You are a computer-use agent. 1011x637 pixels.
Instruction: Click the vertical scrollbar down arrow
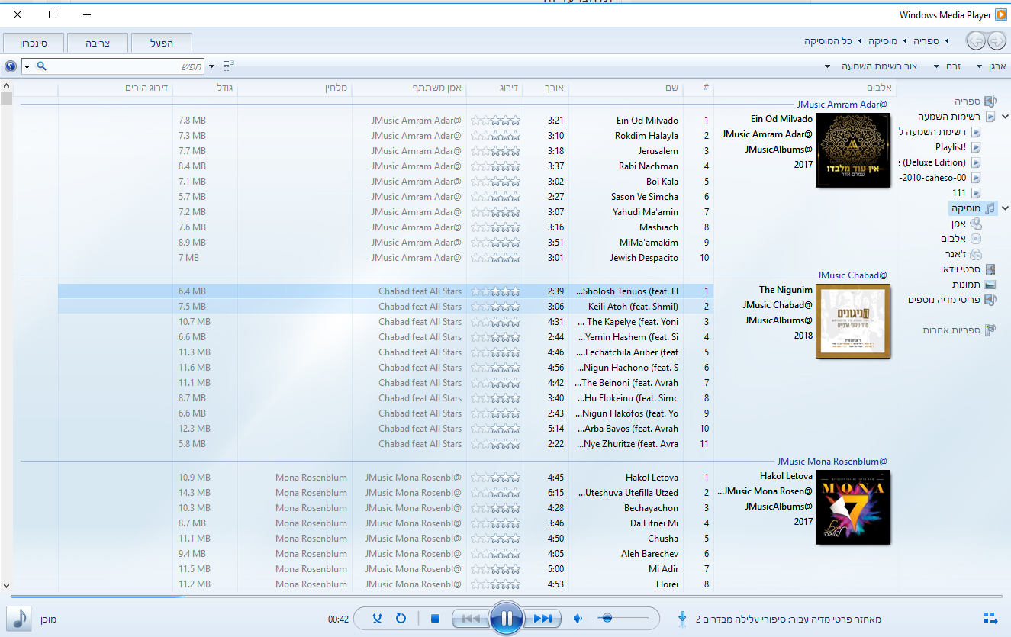(6, 586)
